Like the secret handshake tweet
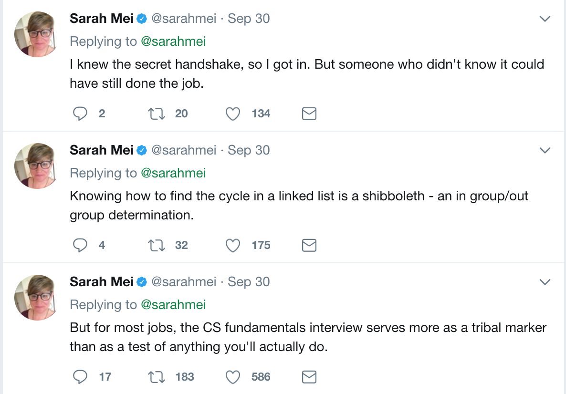566x394 pixels. pyautogui.click(x=232, y=114)
